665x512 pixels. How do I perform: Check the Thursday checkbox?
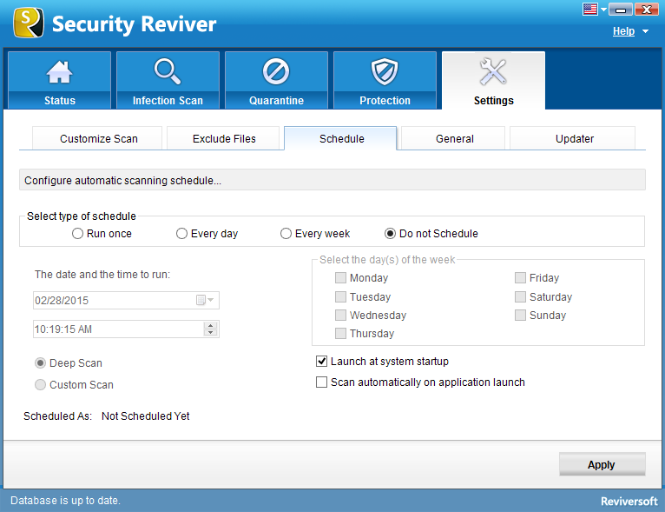[x=340, y=334]
